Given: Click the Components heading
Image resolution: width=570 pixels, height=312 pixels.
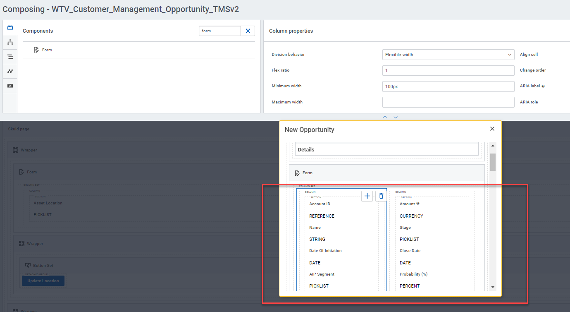Looking at the screenshot, I should 38,31.
